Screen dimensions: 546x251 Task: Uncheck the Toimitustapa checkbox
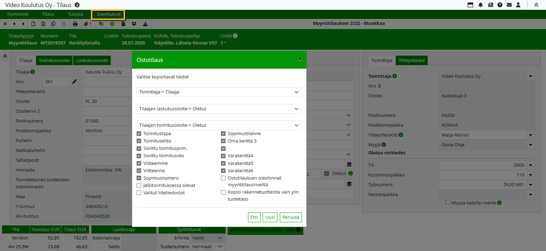(x=139, y=133)
